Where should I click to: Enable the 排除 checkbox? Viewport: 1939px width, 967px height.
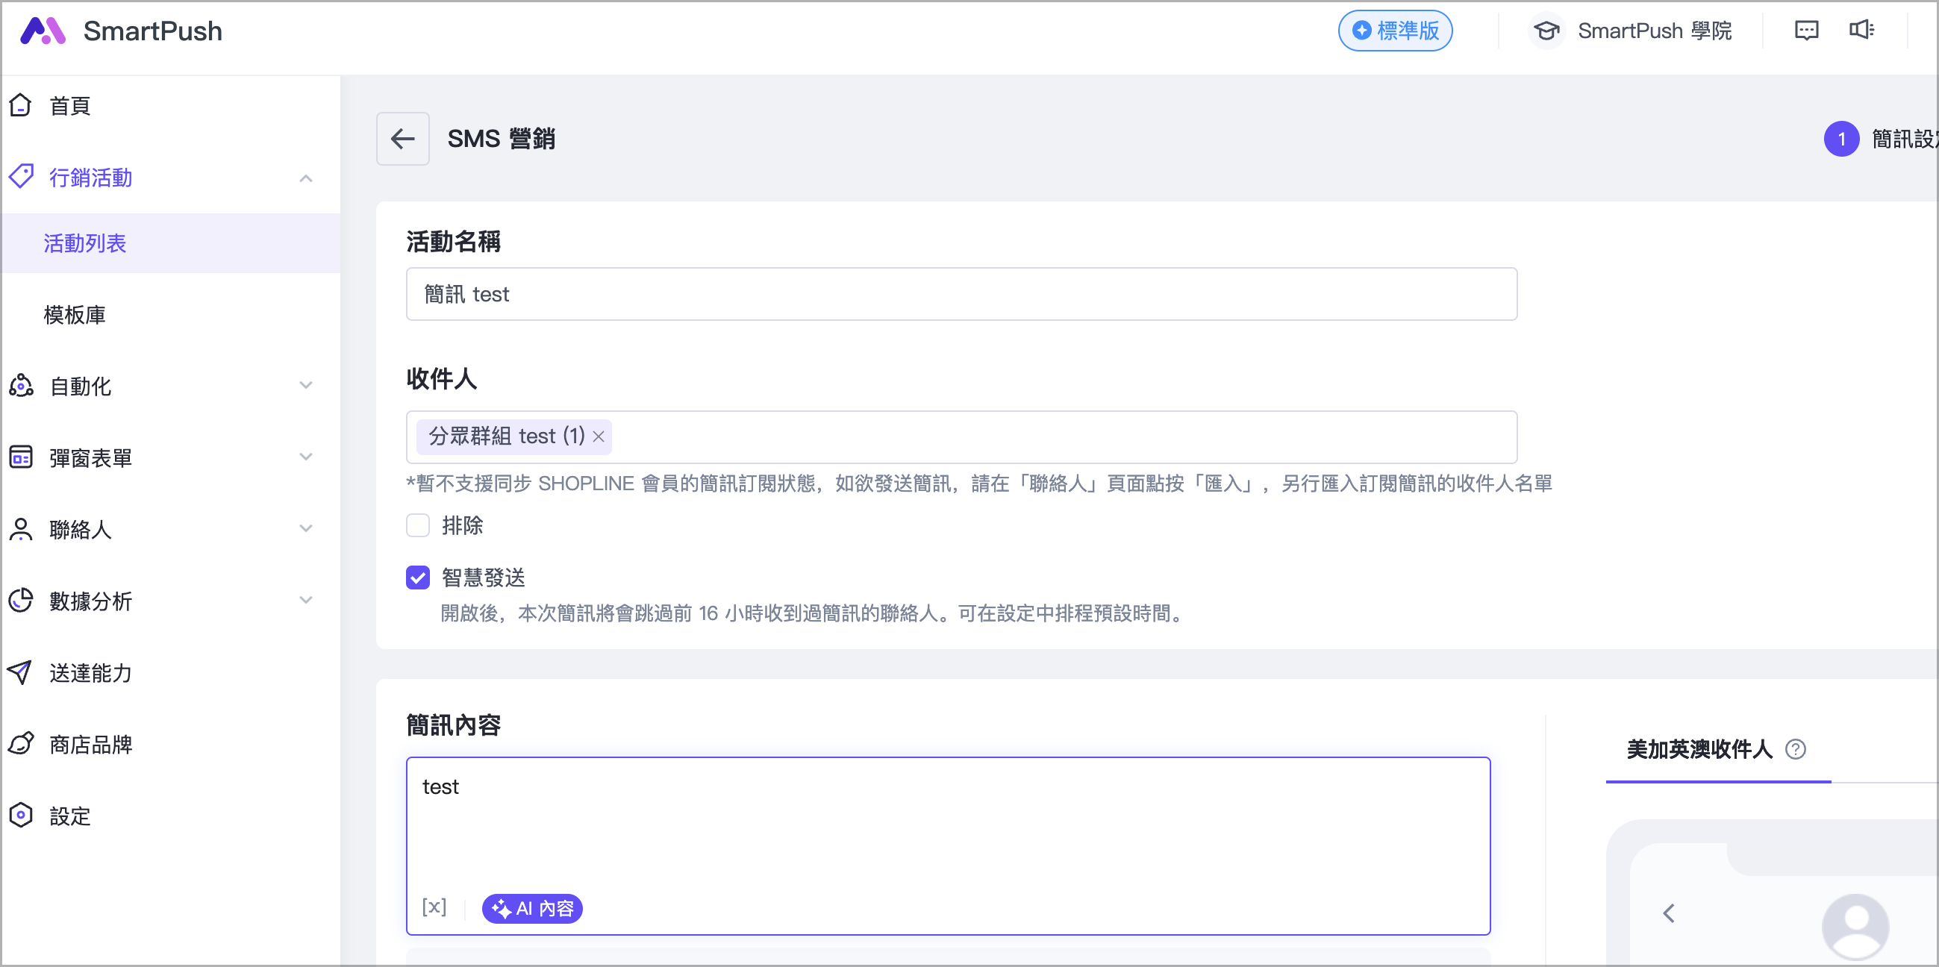pos(418,525)
